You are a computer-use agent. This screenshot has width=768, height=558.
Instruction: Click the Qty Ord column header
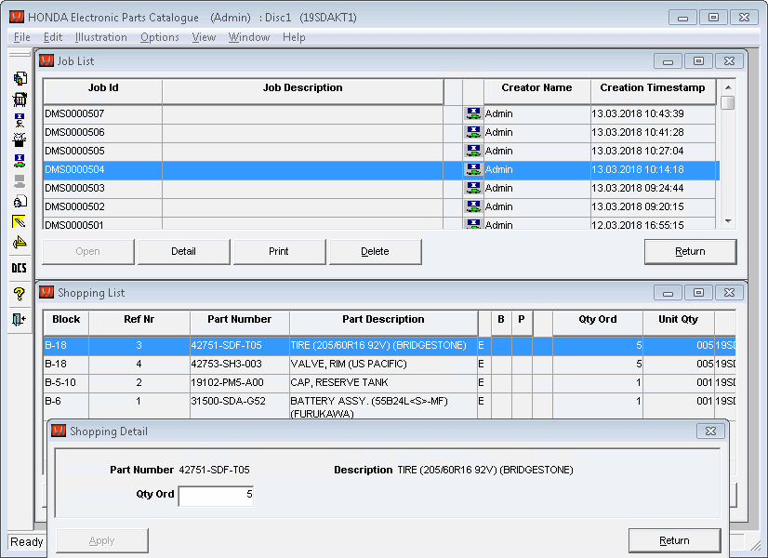(x=598, y=323)
